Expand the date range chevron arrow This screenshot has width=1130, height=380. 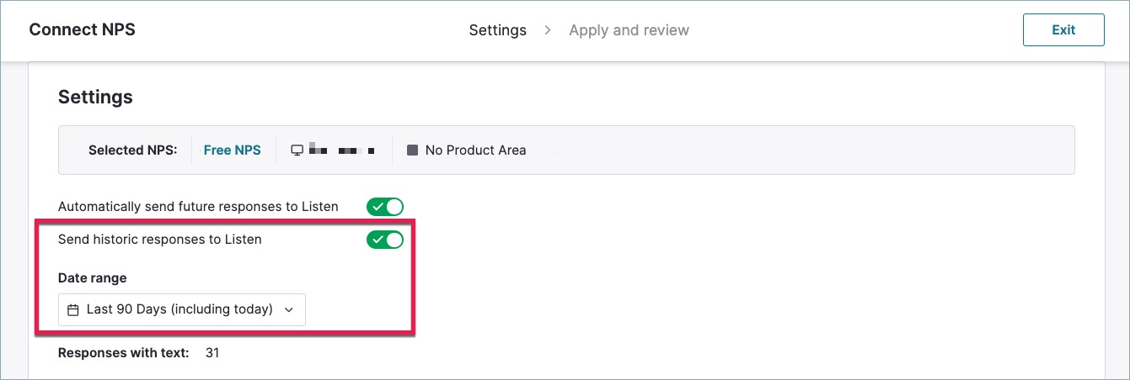289,309
